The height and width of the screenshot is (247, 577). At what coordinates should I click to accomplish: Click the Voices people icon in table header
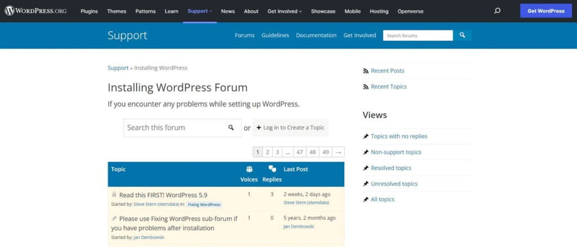pos(249,169)
